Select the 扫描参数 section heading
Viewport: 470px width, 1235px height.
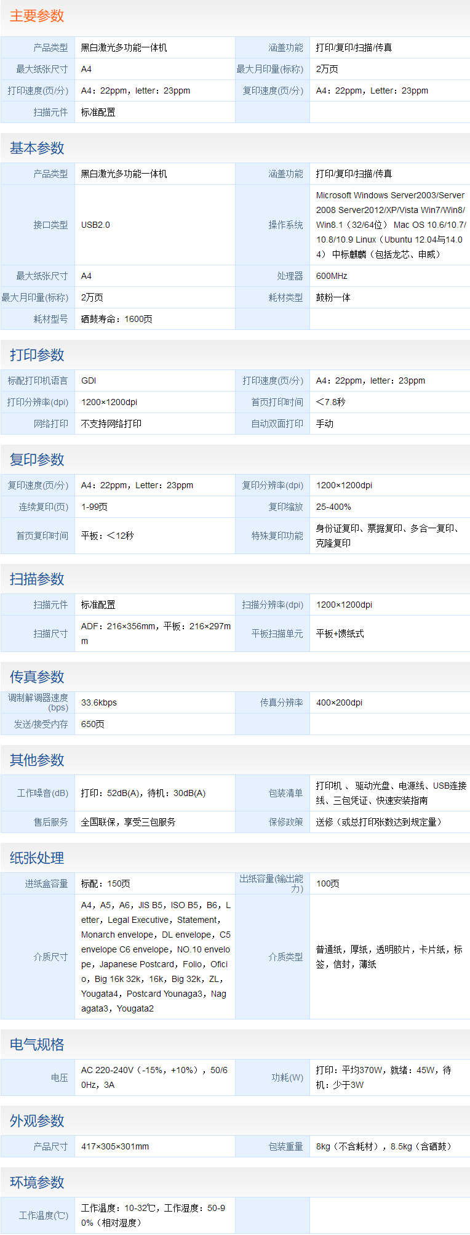tap(37, 579)
